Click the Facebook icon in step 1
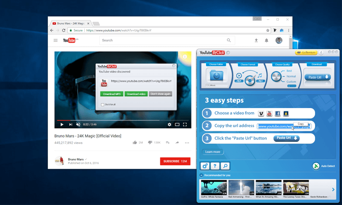Viewport: 342px width, 205px height. [277, 114]
